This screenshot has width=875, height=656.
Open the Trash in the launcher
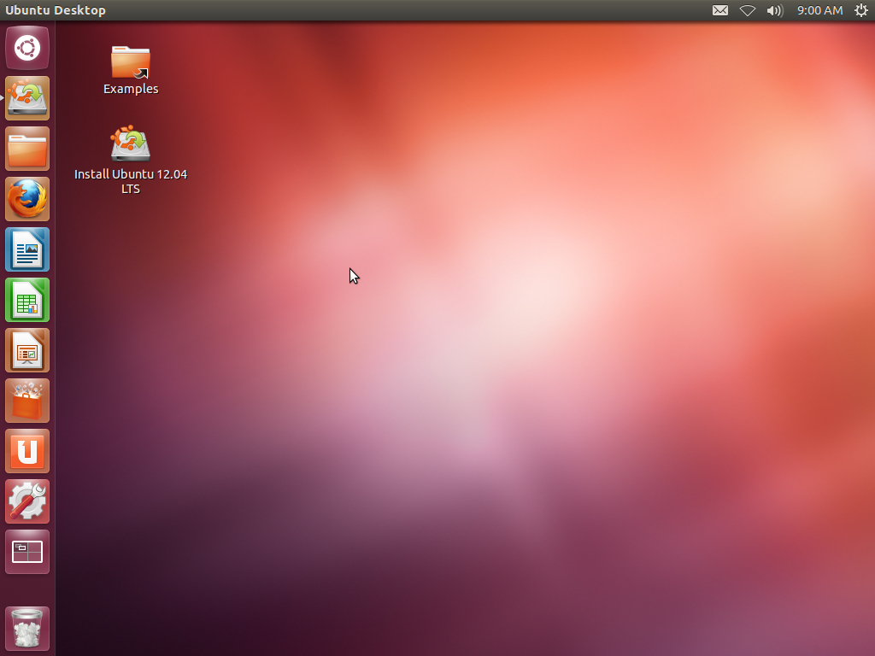[x=27, y=629]
